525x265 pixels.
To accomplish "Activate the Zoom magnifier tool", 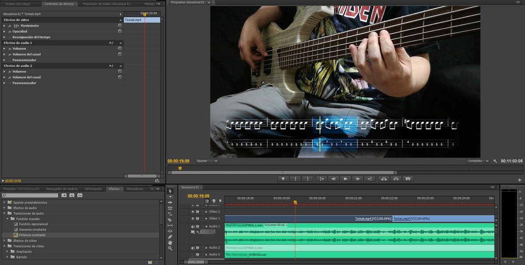I will coord(170,248).
